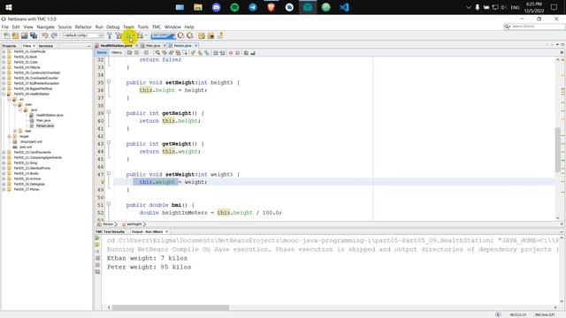Click the Redo toolbar icon
566x318 pixels.
[54, 35]
